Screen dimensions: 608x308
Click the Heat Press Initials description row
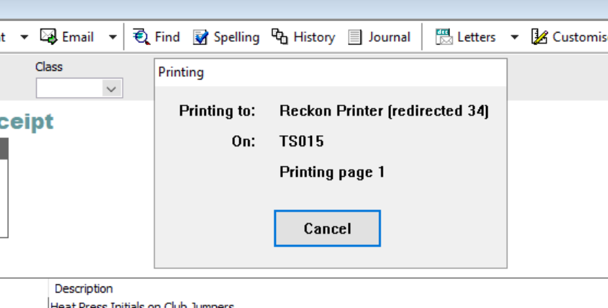(142, 305)
